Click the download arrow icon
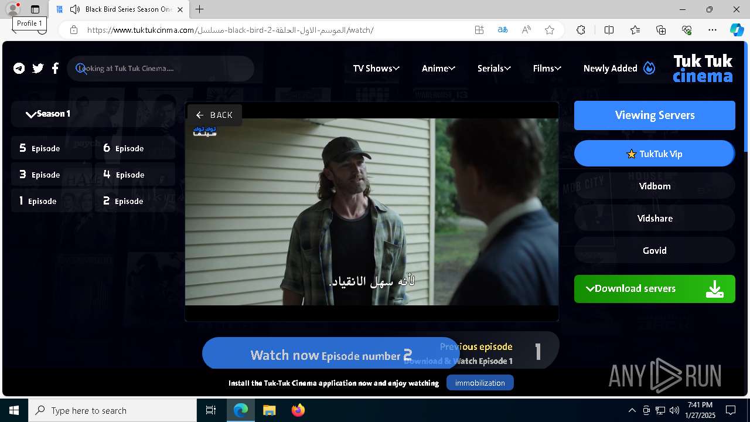The image size is (750, 422). pyautogui.click(x=714, y=289)
